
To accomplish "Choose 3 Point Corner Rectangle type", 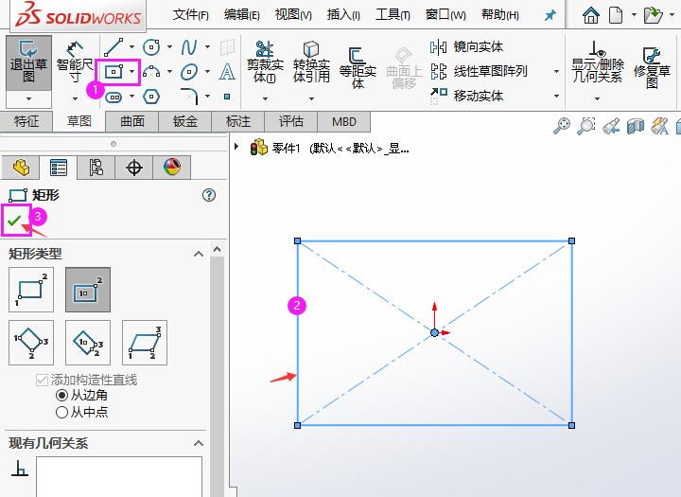I will click(x=31, y=343).
